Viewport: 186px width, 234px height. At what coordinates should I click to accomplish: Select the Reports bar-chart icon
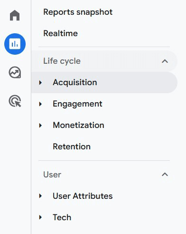[15, 44]
